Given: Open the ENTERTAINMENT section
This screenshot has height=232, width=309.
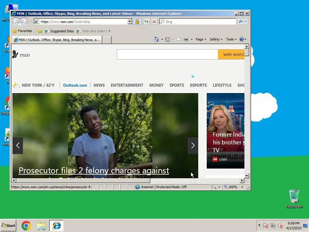Looking at the screenshot, I should click(127, 85).
